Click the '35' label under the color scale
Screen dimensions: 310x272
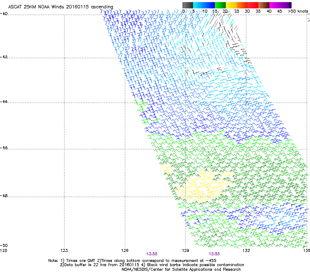(258, 11)
